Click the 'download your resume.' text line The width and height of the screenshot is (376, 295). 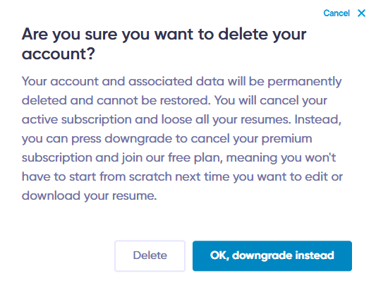89,195
